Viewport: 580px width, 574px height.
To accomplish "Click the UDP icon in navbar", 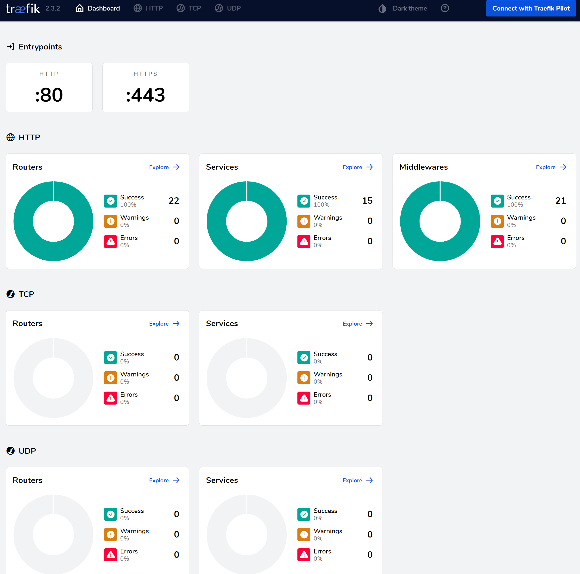I will pyautogui.click(x=219, y=8).
